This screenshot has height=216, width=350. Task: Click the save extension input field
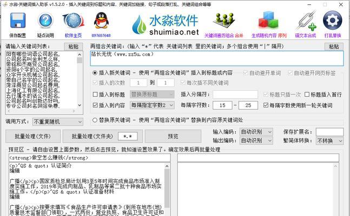[x=329, y=132]
